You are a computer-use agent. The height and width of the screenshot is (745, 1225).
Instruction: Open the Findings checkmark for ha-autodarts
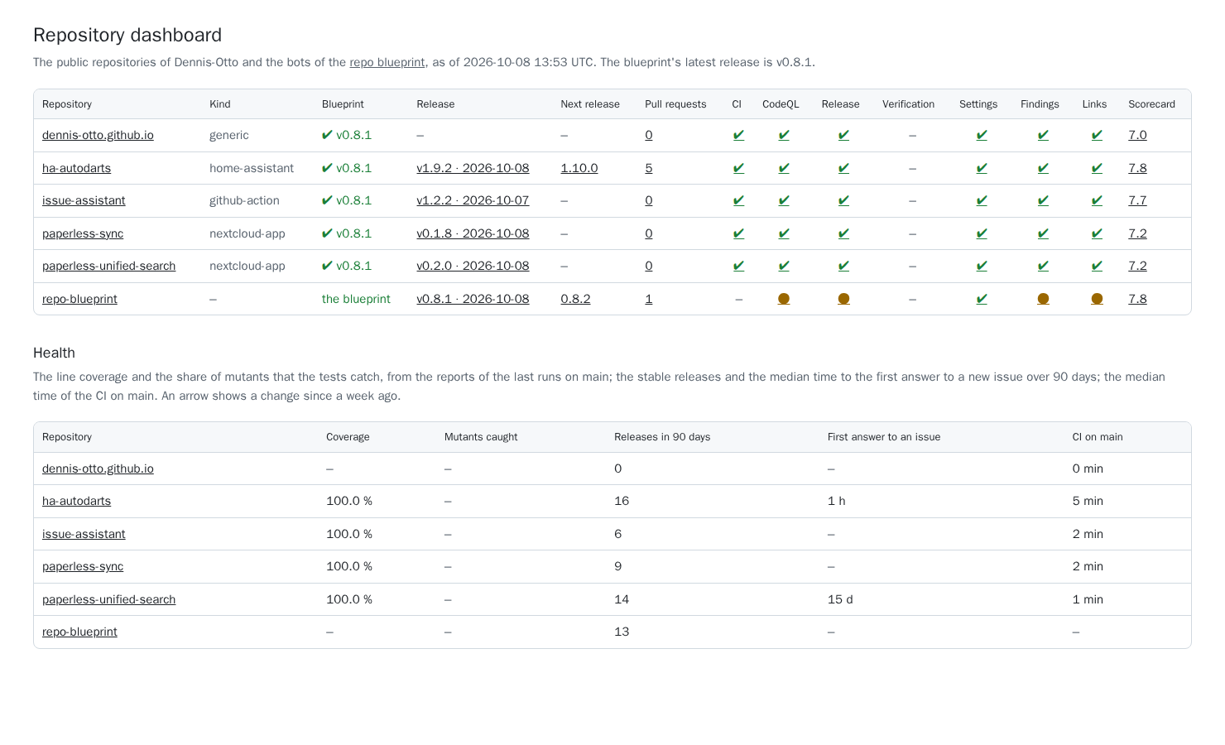[x=1043, y=168]
